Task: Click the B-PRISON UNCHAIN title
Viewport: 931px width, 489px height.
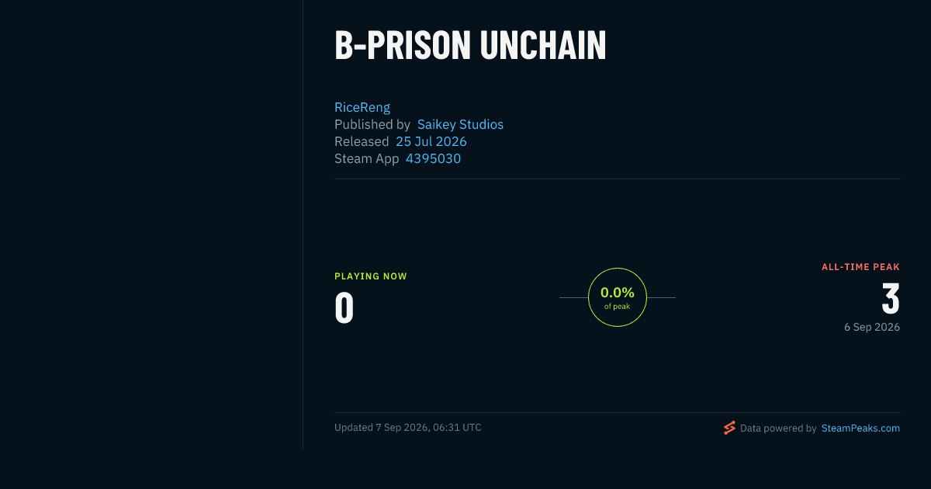Action: click(470, 47)
